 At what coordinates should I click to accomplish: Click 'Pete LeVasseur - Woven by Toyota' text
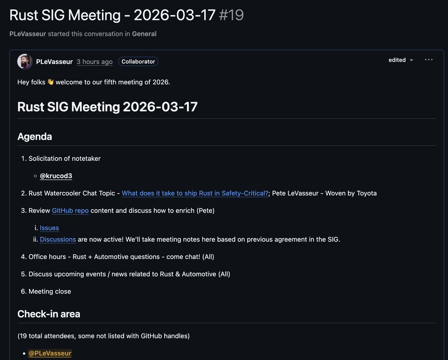click(x=324, y=193)
